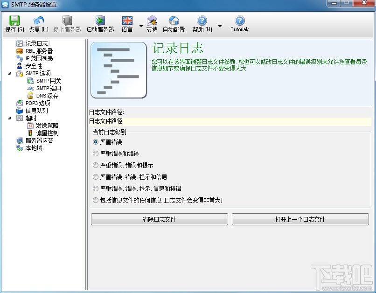This screenshot has height=293, width=376.
Task: Open the SMTP 网关 settings page
Action: [x=49, y=81]
